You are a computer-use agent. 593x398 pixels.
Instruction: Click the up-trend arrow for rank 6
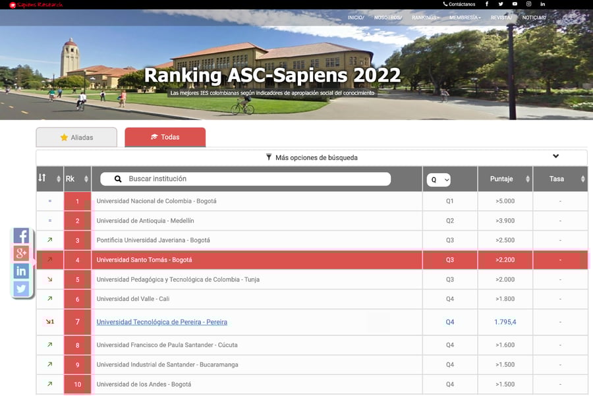[49, 298]
